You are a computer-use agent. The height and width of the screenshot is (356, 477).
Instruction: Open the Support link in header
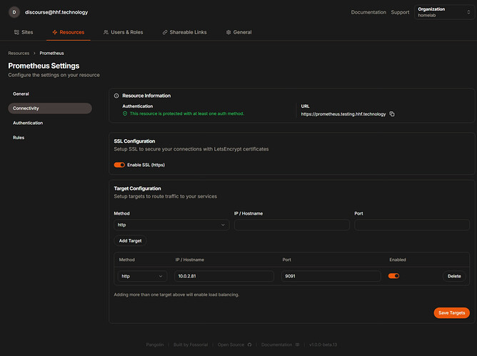(400, 12)
